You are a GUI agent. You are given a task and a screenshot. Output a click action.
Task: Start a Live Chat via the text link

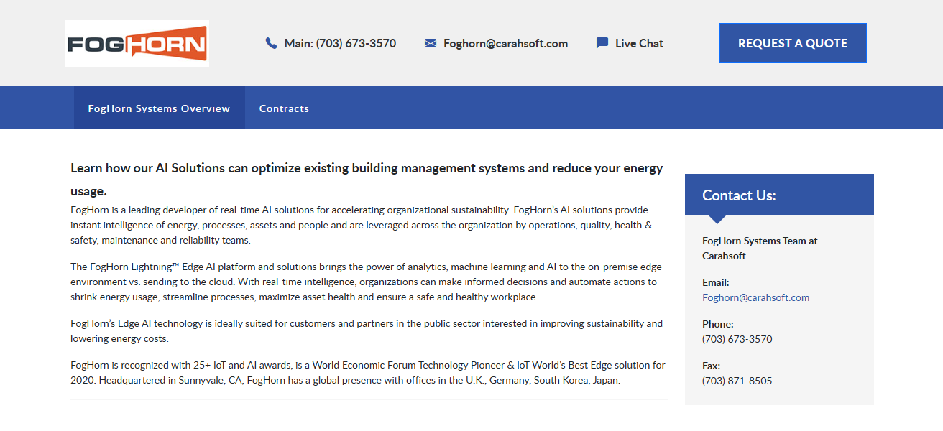639,43
